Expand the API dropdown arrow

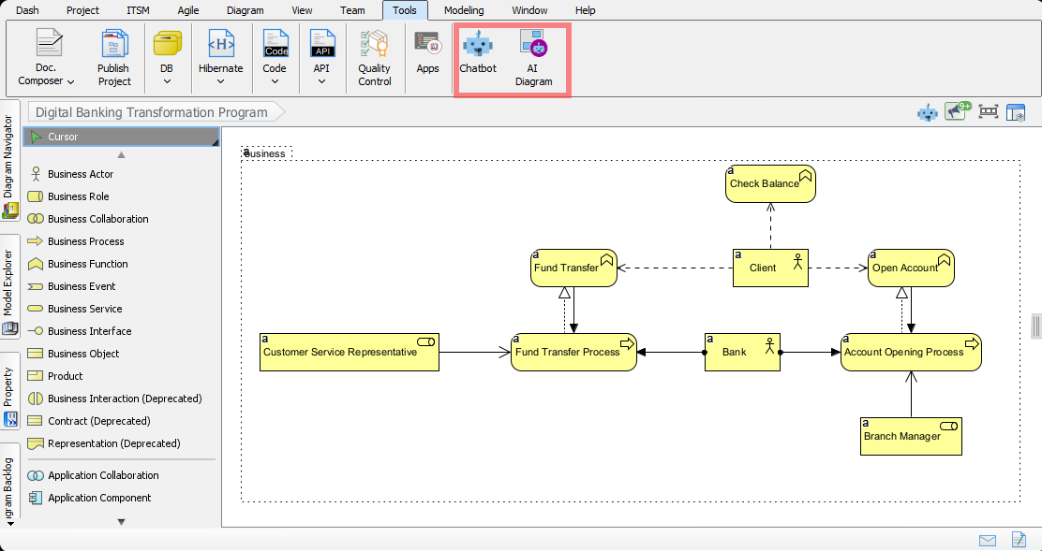(321, 80)
